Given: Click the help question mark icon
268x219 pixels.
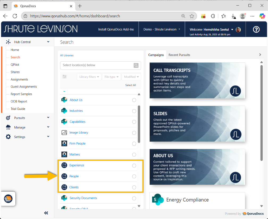Looking at the screenshot, I should tap(256, 29).
